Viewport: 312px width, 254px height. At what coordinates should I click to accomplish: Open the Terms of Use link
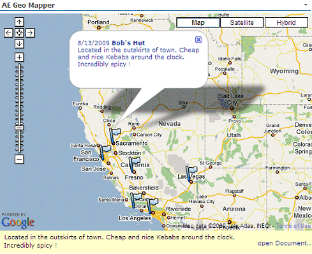[x=293, y=226]
